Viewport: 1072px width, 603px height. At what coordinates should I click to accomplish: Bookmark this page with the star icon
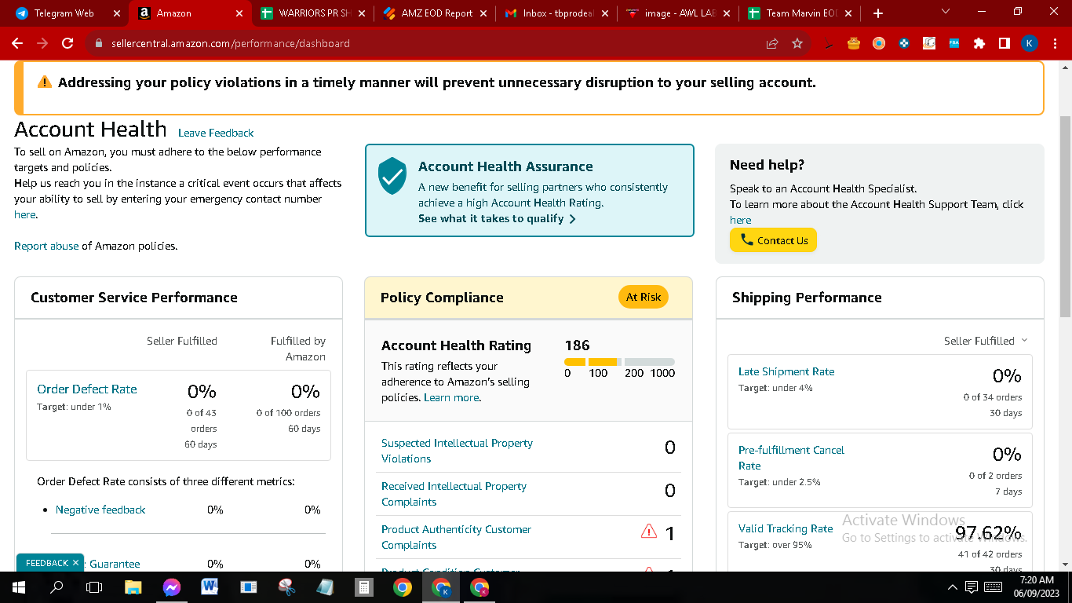(x=797, y=44)
